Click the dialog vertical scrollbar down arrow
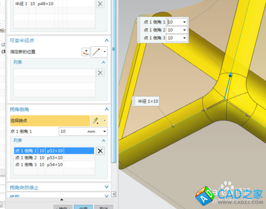266x209 pixels. [114, 194]
